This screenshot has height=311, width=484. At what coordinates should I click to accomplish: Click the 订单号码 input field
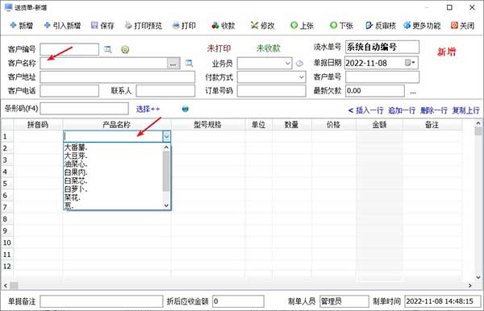click(271, 91)
